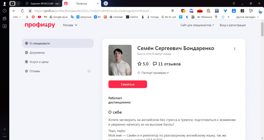
Task: Reload the page with the refresh icon
Action: (22, 11)
